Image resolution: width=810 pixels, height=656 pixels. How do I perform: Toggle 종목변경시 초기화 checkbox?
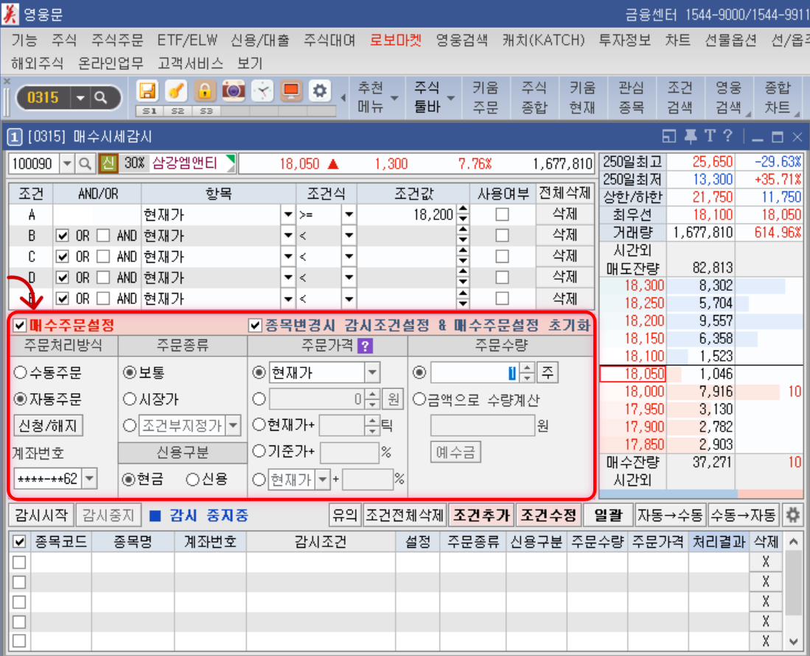coord(255,325)
